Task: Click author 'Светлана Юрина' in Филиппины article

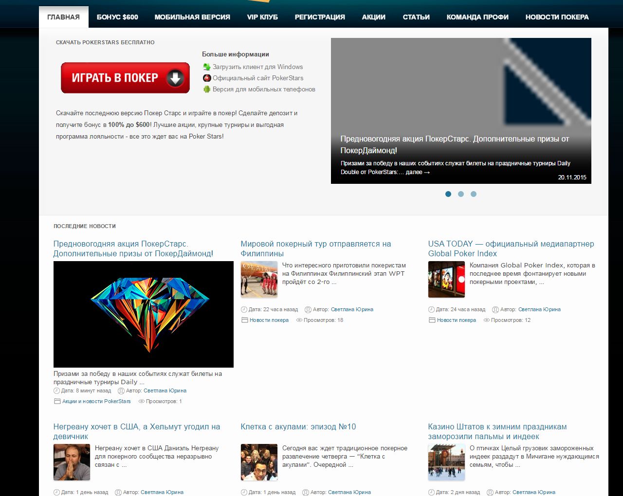Action: pyautogui.click(x=352, y=309)
